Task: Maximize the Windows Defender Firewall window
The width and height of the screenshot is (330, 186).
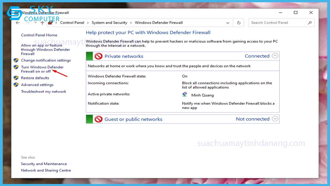Action: point(296,12)
